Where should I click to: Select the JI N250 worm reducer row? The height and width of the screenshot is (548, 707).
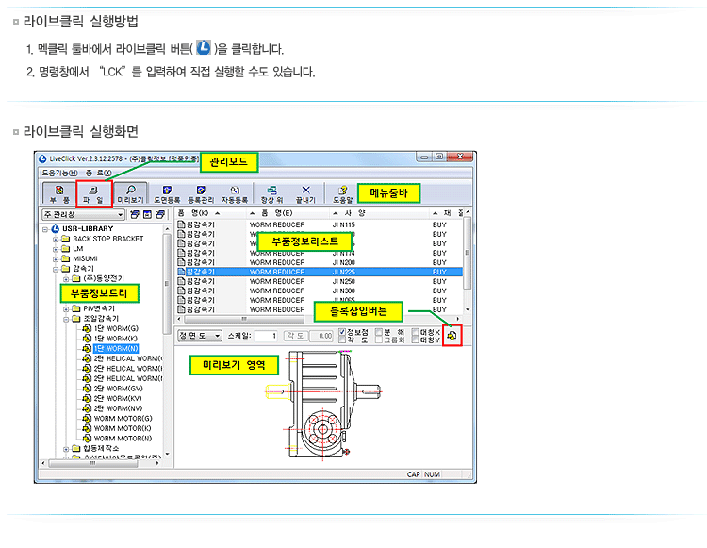pos(320,281)
